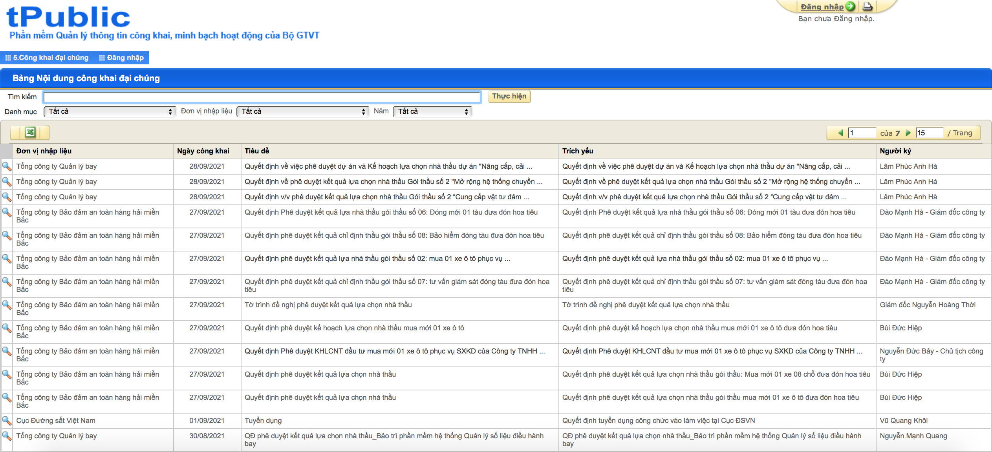Expand the Năm year dropdown
Viewport: 992px width, 452px height.
pos(432,112)
